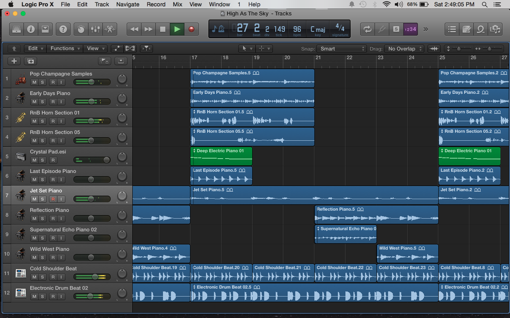The height and width of the screenshot is (318, 510).
Task: Open the Library panel button
Action: click(16, 29)
